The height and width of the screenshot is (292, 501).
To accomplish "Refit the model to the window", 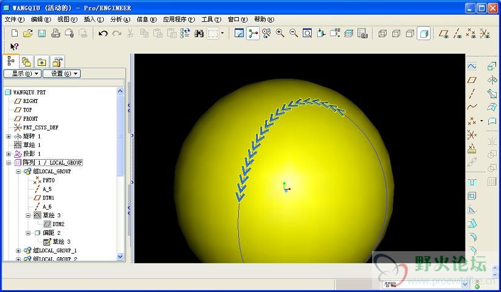I will [x=307, y=33].
